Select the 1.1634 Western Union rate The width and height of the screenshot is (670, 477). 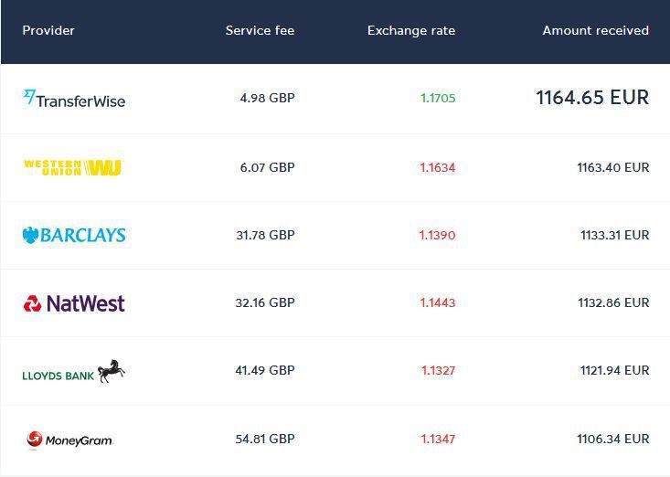[x=438, y=167]
